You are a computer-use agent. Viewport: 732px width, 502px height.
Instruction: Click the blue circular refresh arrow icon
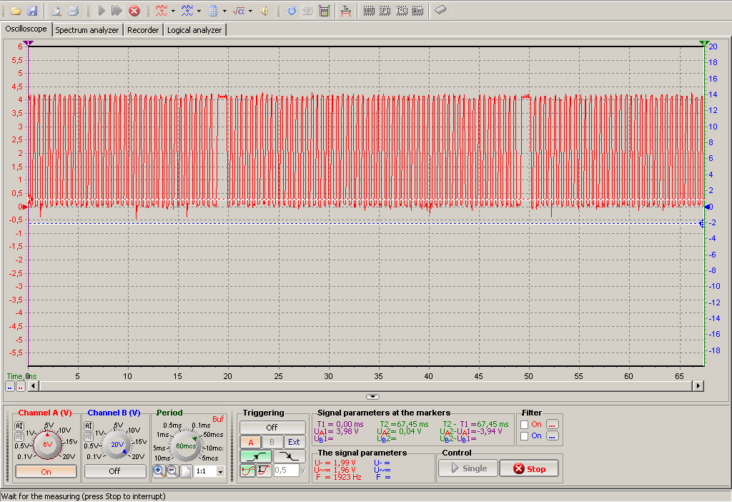pos(292,11)
